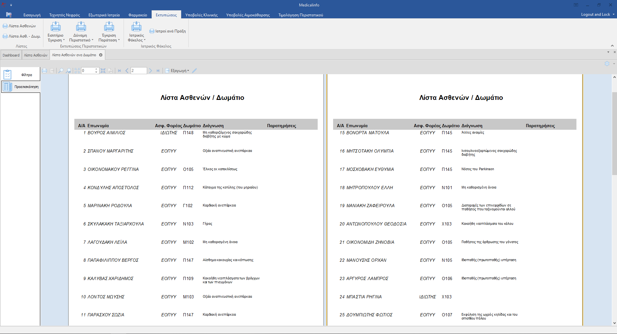617x334 pixels.
Task: Go to the next report page
Action: tap(150, 71)
